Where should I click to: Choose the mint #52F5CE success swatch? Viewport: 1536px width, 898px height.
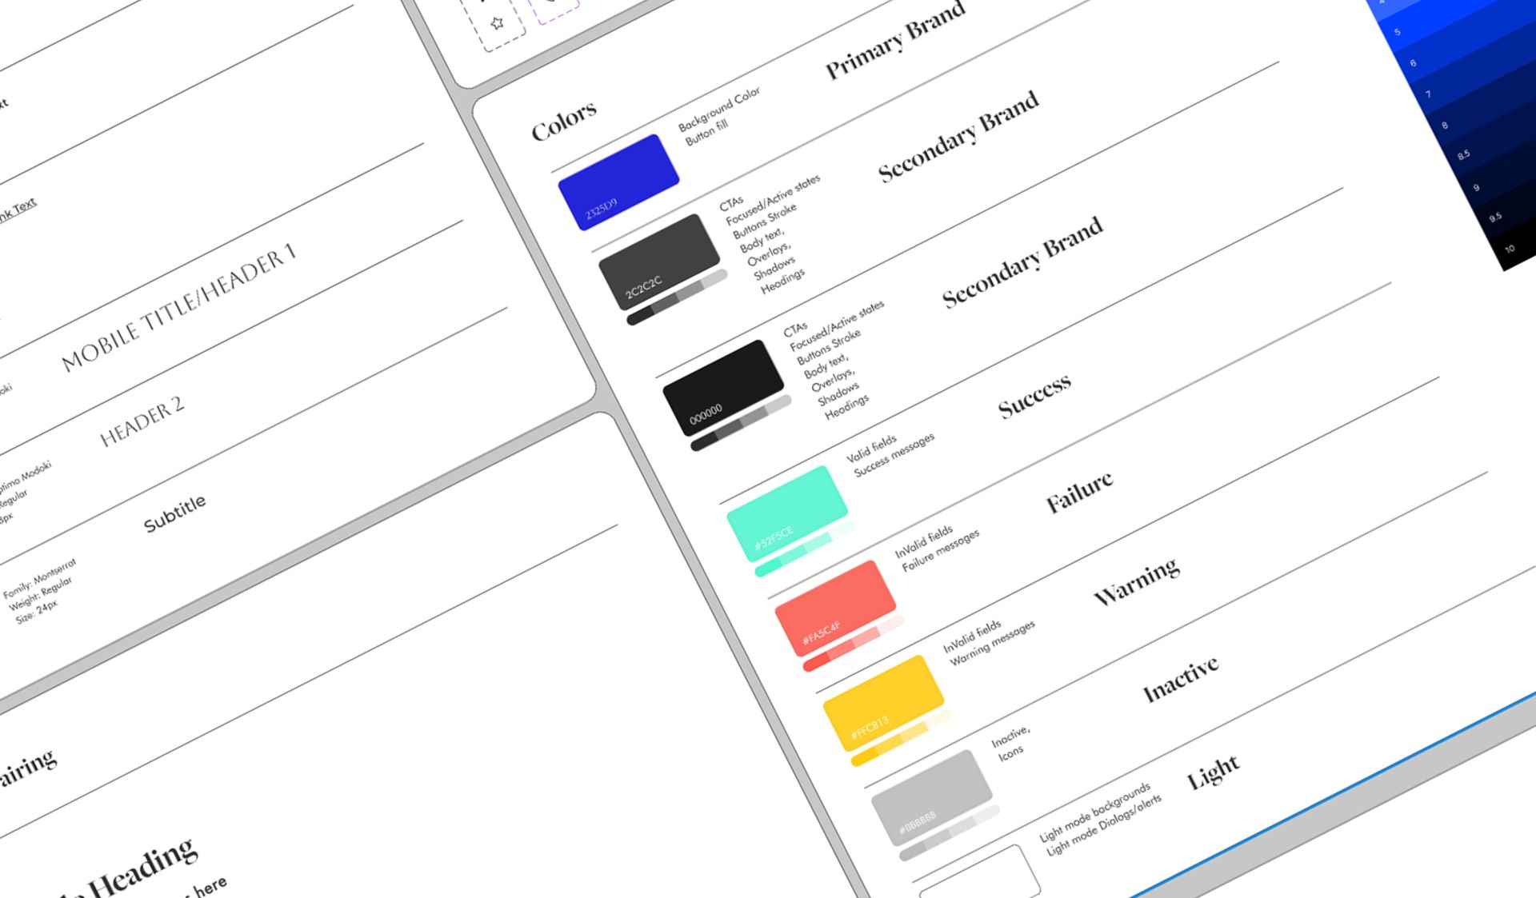click(x=787, y=514)
